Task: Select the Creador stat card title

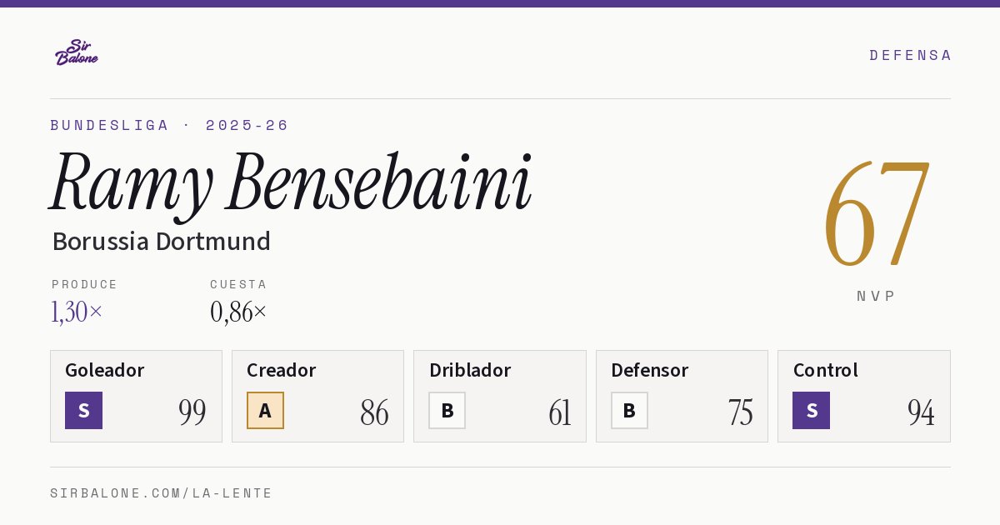Action: coord(281,370)
